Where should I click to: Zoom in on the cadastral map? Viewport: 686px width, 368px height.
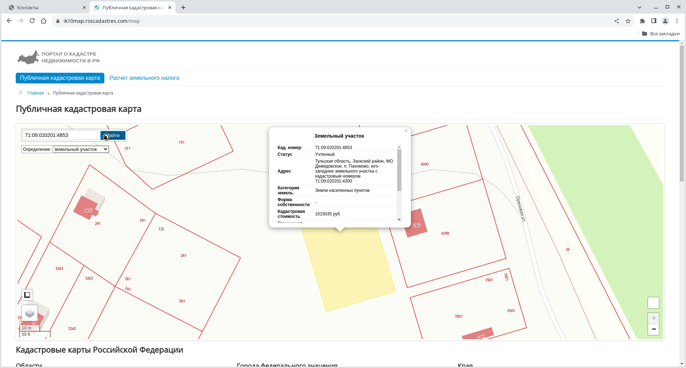click(x=653, y=318)
